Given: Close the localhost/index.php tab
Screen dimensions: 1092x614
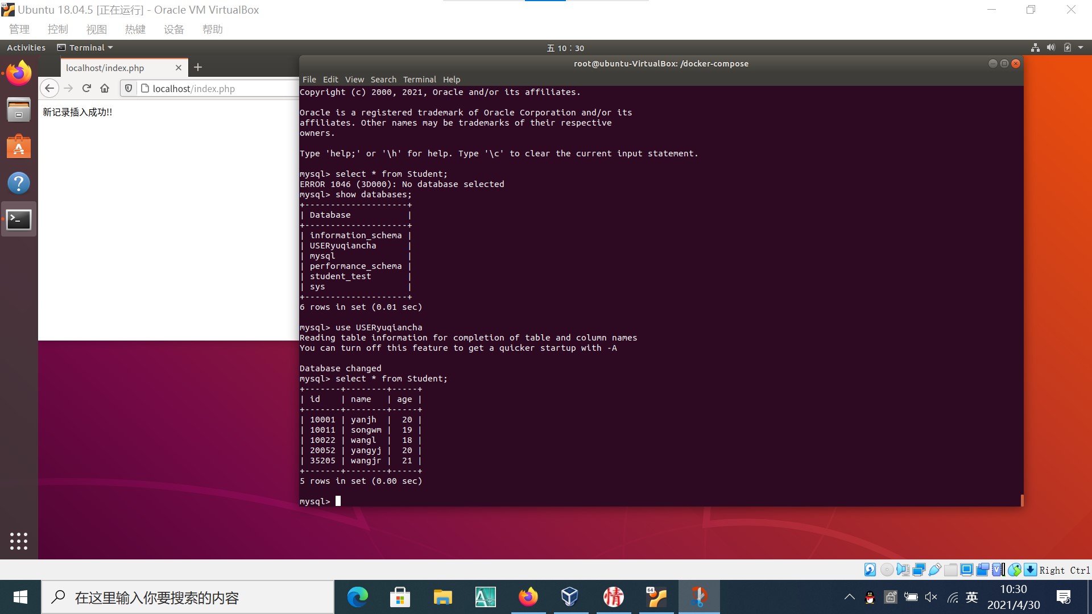Looking at the screenshot, I should (178, 68).
